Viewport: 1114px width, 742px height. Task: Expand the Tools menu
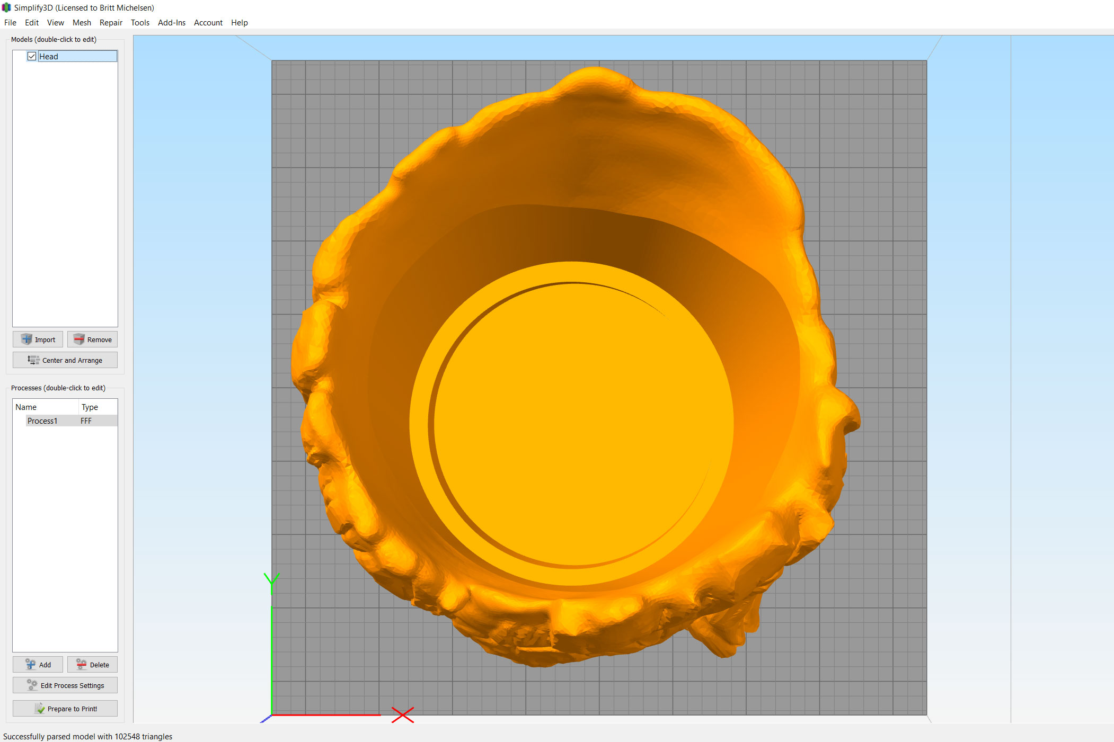[140, 23]
